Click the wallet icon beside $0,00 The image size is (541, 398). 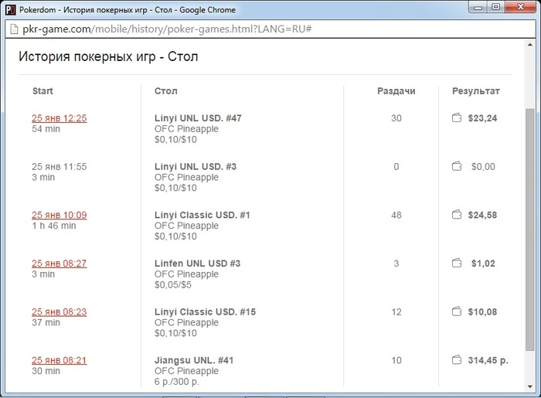[457, 166]
